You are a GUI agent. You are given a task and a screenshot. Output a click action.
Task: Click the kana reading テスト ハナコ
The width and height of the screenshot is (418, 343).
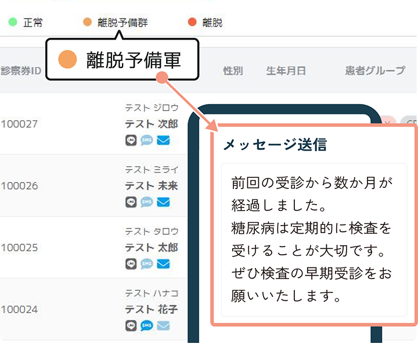pyautogui.click(x=152, y=294)
